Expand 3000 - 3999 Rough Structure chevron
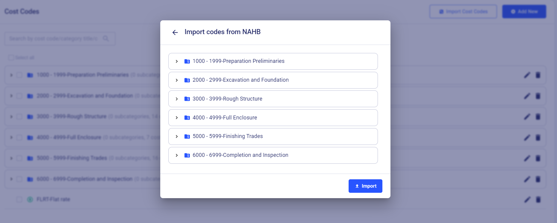 (177, 99)
